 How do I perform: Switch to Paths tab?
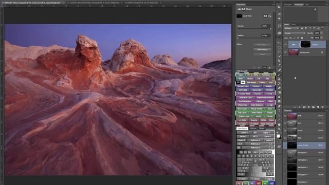(x=294, y=25)
